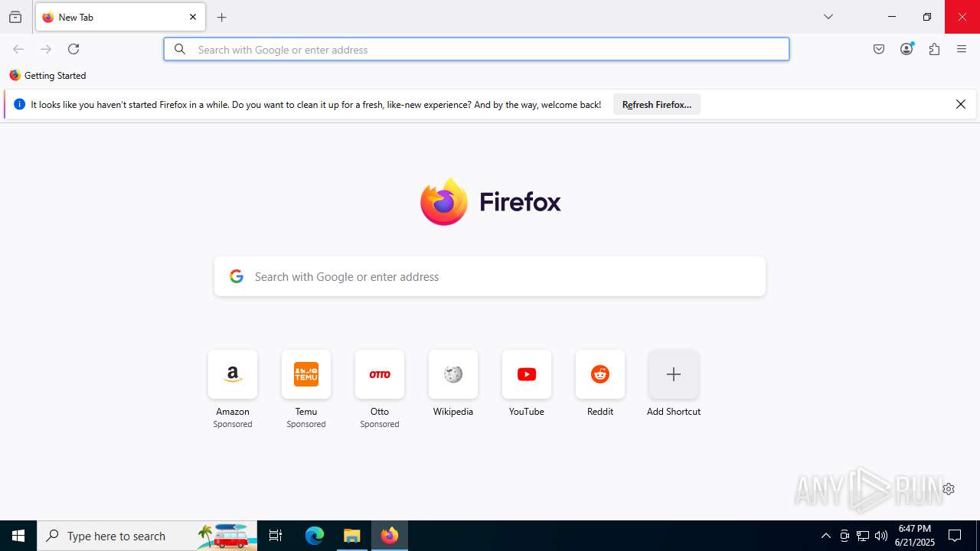Save to Pocket icon in toolbar
The image size is (980, 551).
pos(879,49)
